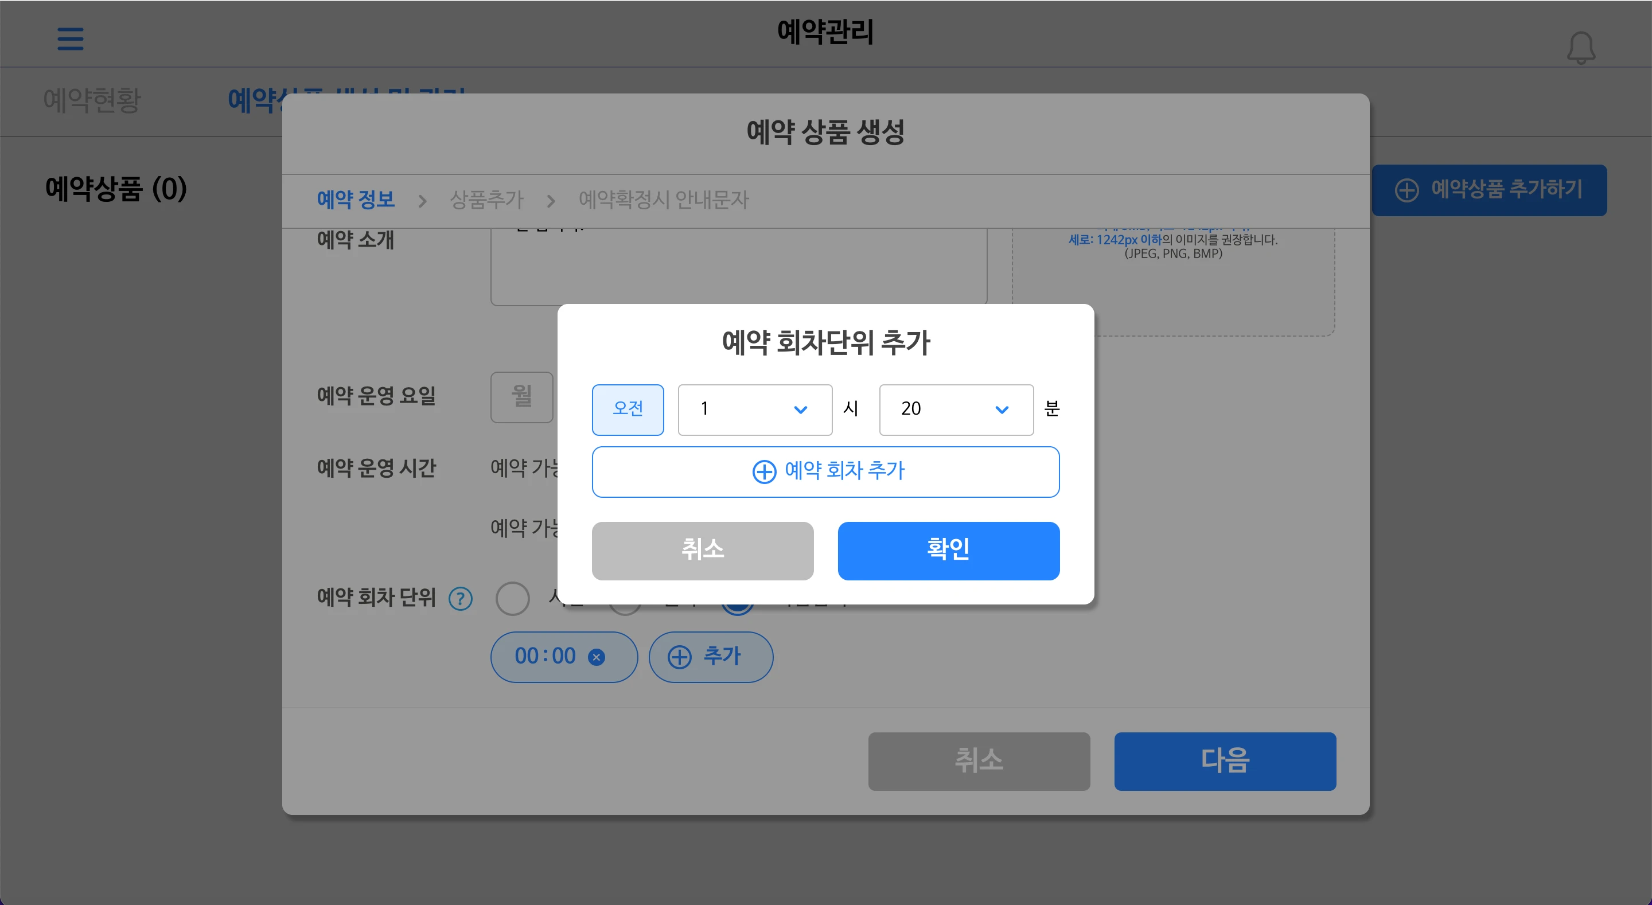The height and width of the screenshot is (905, 1652).
Task: Toggle the 오전 AM/PM button
Action: (627, 409)
